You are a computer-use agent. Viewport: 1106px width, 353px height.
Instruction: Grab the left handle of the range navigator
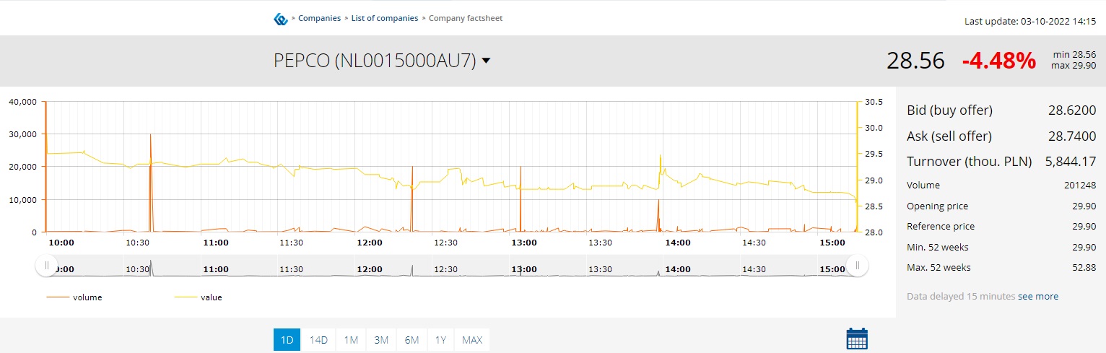47,266
